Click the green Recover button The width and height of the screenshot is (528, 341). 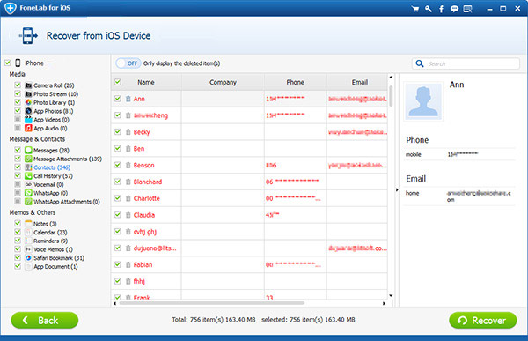pos(482,320)
